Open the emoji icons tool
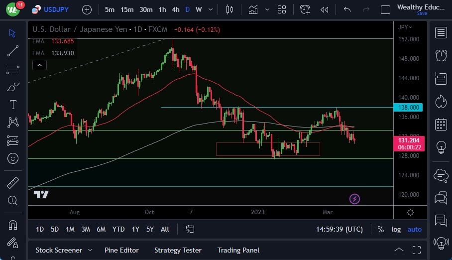This screenshot has width=452, height=260. [13, 159]
